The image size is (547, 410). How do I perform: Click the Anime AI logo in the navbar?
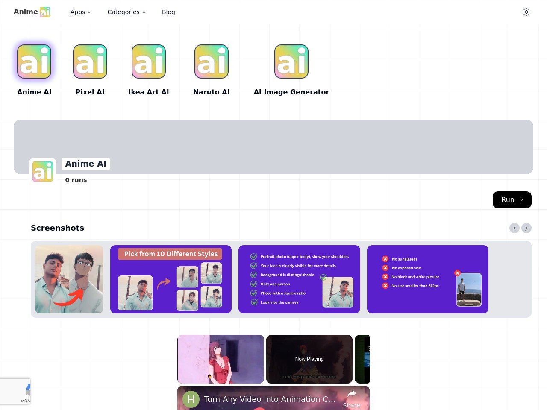coord(32,12)
